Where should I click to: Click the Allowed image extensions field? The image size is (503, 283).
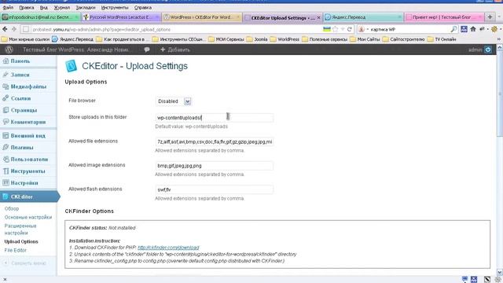215,166
